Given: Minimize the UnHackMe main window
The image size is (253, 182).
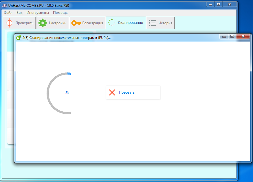Looking at the screenshot, I should coord(211,4).
